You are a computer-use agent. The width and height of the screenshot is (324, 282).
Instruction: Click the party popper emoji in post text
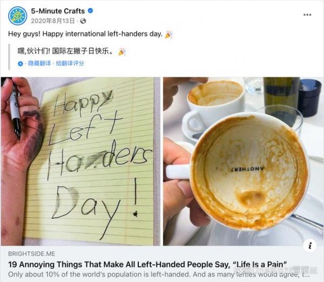click(x=168, y=35)
